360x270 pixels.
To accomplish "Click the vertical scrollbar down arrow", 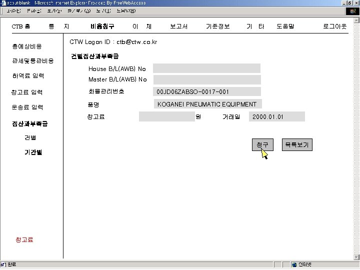I will 356,257.
